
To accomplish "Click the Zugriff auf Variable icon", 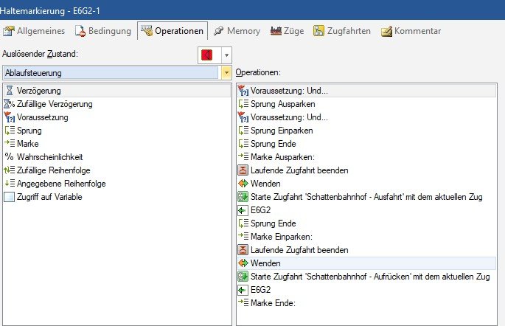I will pyautogui.click(x=9, y=197).
